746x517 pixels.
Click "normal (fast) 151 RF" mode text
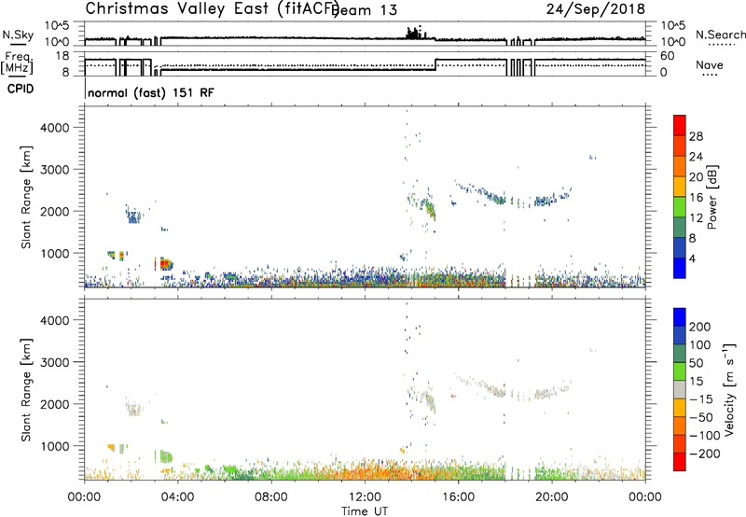point(151,92)
